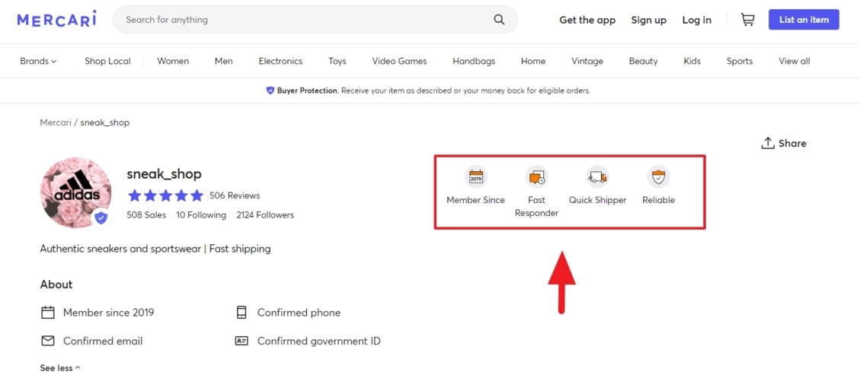Click sneak_shop in the breadcrumb
This screenshot has width=860, height=391.
105,122
